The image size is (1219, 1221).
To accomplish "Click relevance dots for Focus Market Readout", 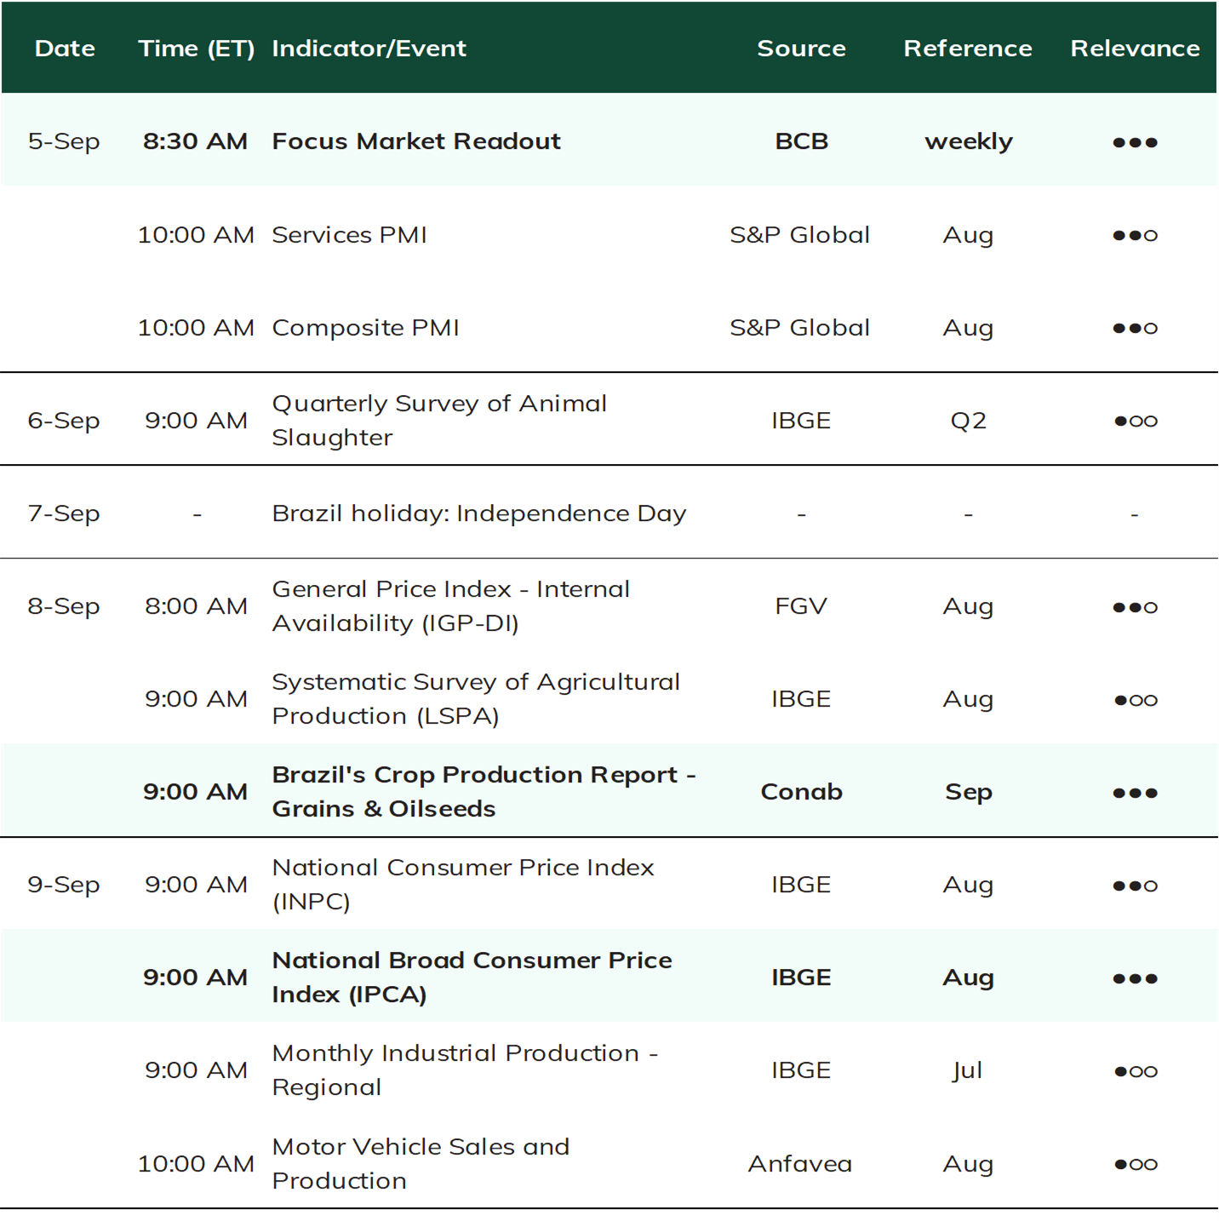I will [x=1135, y=142].
